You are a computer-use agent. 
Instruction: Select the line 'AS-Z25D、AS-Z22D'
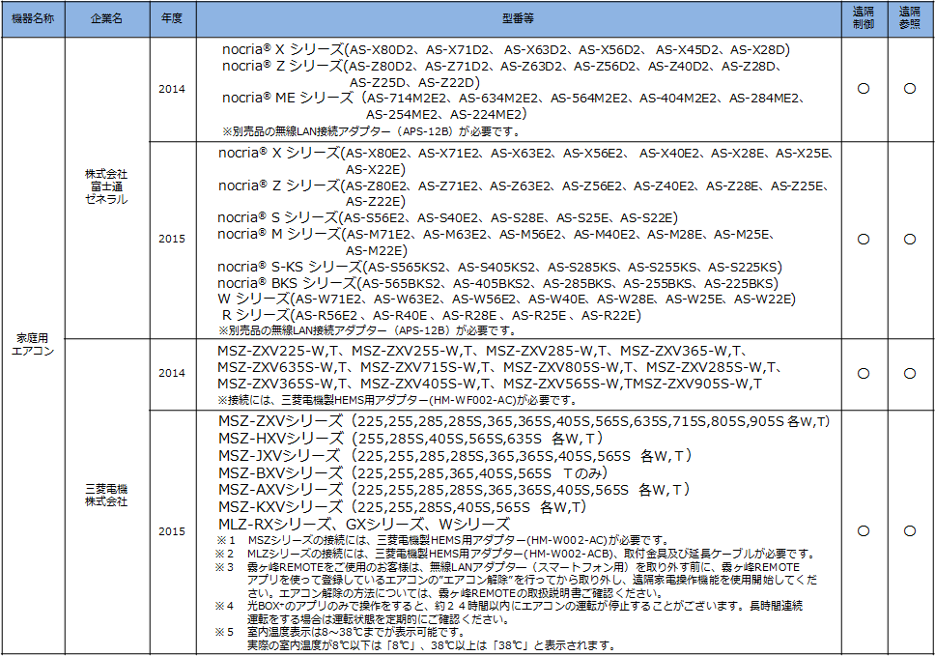click(415, 82)
